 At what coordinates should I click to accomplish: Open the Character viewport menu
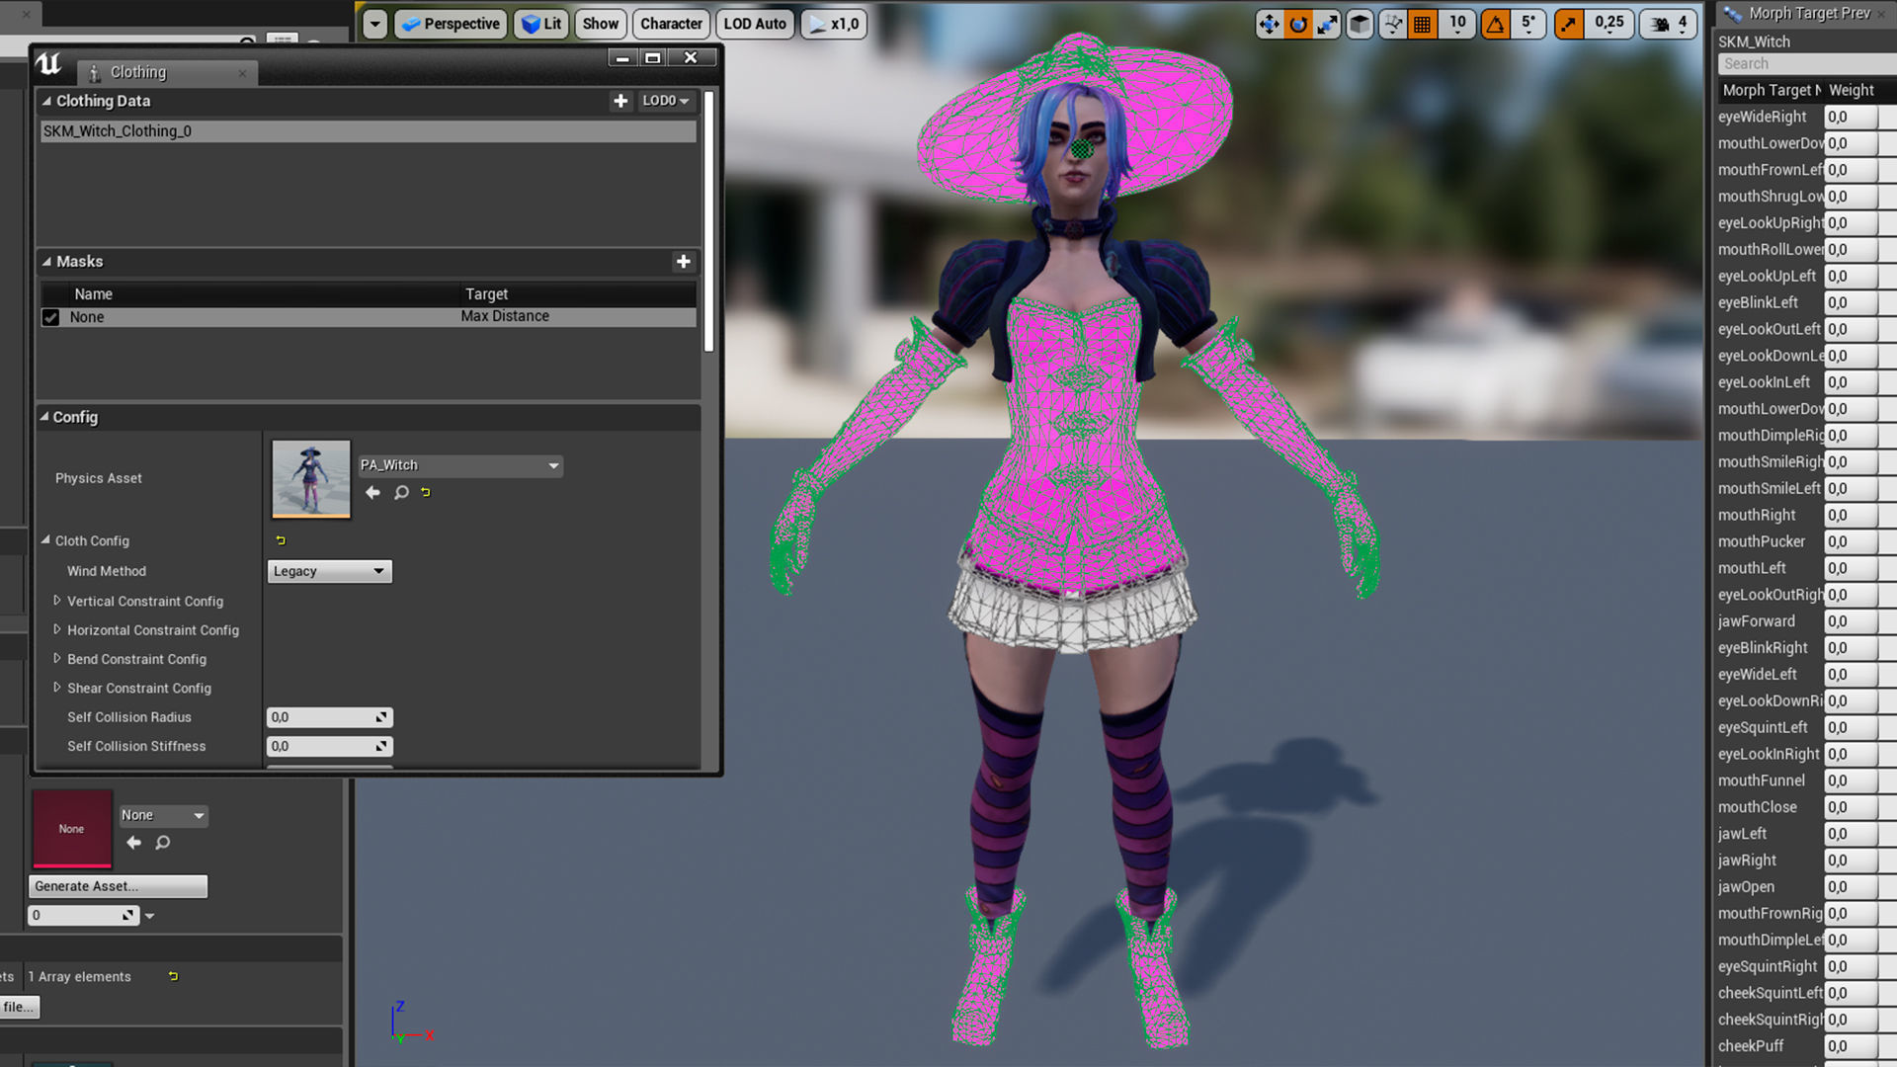tap(671, 24)
